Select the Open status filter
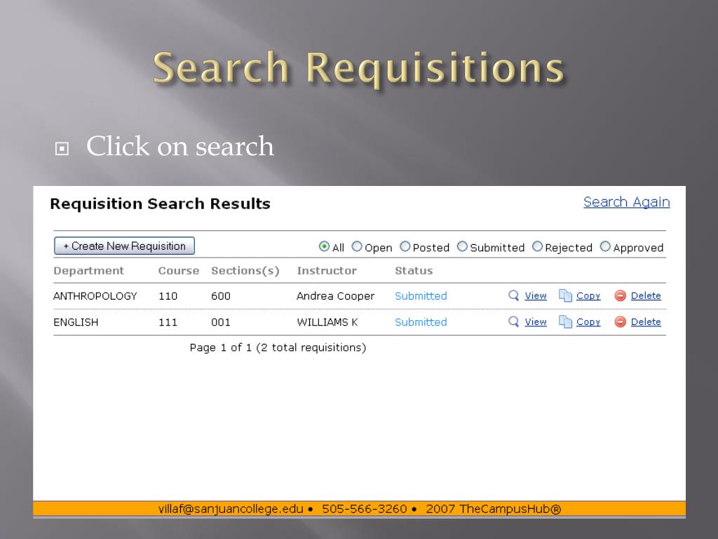The width and height of the screenshot is (718, 539). [357, 246]
